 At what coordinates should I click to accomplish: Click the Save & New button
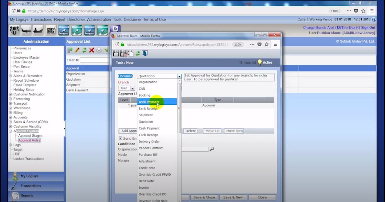click(233, 197)
